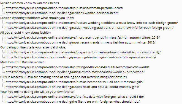The height and width of the screenshot is (104, 182).
Task: Open pro-online-znakomstva all-about-moscow-girls URL
Action: (75, 82)
